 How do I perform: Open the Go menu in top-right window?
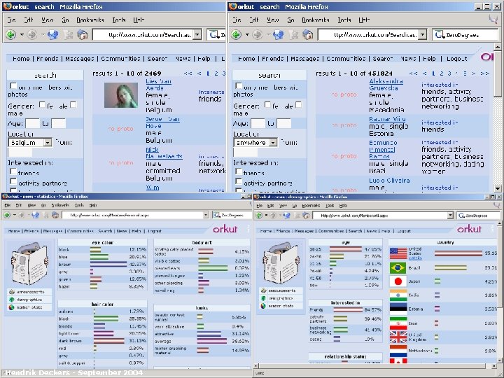pyautogui.click(x=290, y=20)
